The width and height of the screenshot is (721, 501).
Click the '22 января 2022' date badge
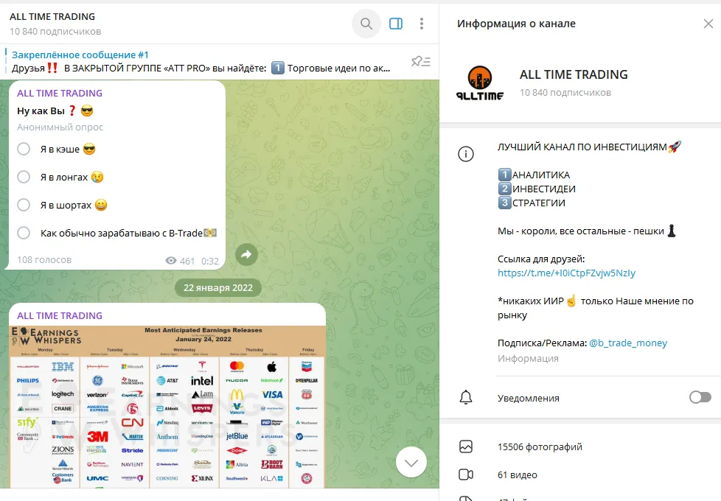coord(218,288)
